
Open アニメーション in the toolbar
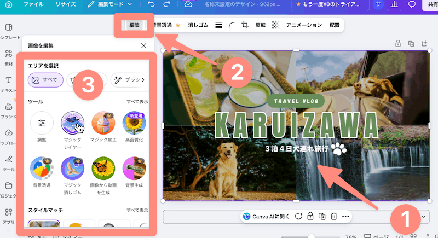304,25
